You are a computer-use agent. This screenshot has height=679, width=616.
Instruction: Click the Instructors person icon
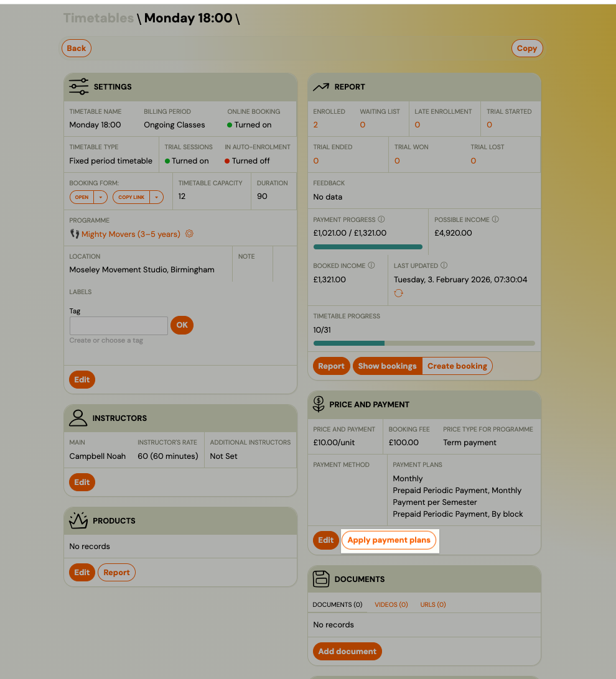pos(78,417)
